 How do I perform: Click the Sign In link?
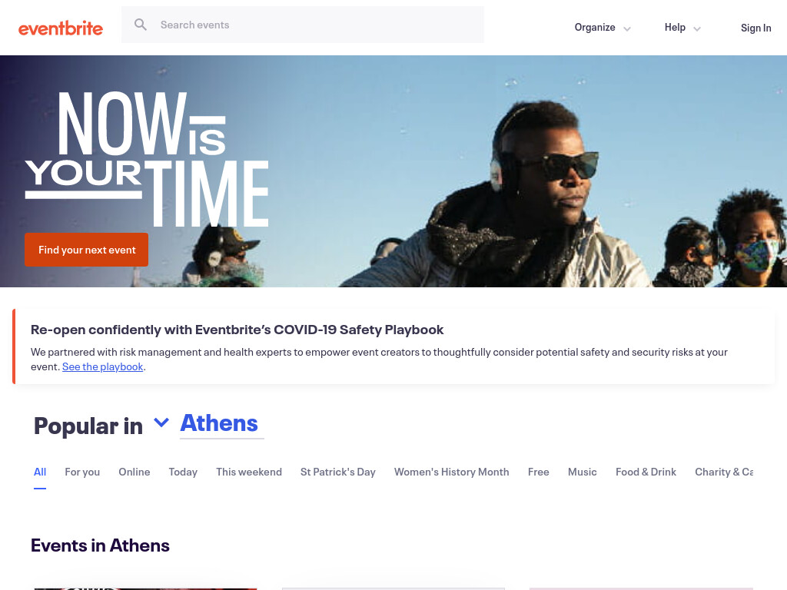(x=756, y=28)
